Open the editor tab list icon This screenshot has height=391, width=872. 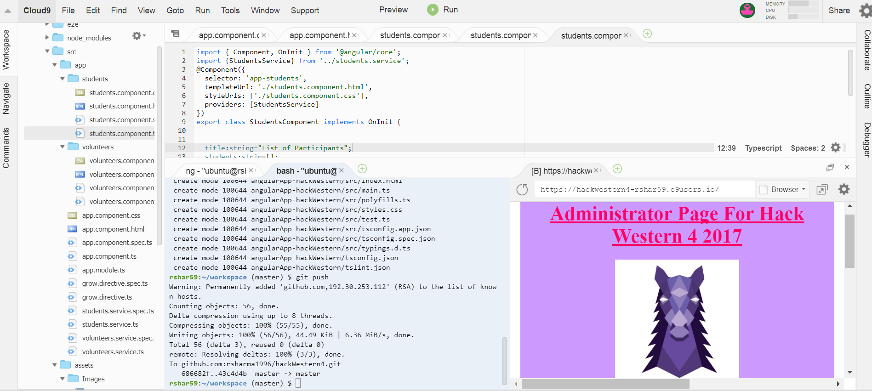click(175, 34)
